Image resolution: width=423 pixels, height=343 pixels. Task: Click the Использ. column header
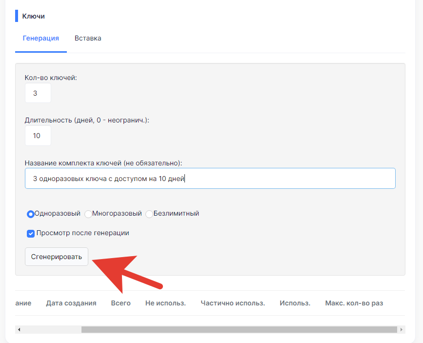point(295,303)
